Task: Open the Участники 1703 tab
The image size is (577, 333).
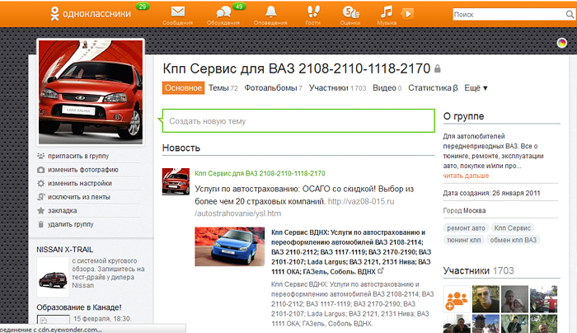Action: (x=337, y=88)
